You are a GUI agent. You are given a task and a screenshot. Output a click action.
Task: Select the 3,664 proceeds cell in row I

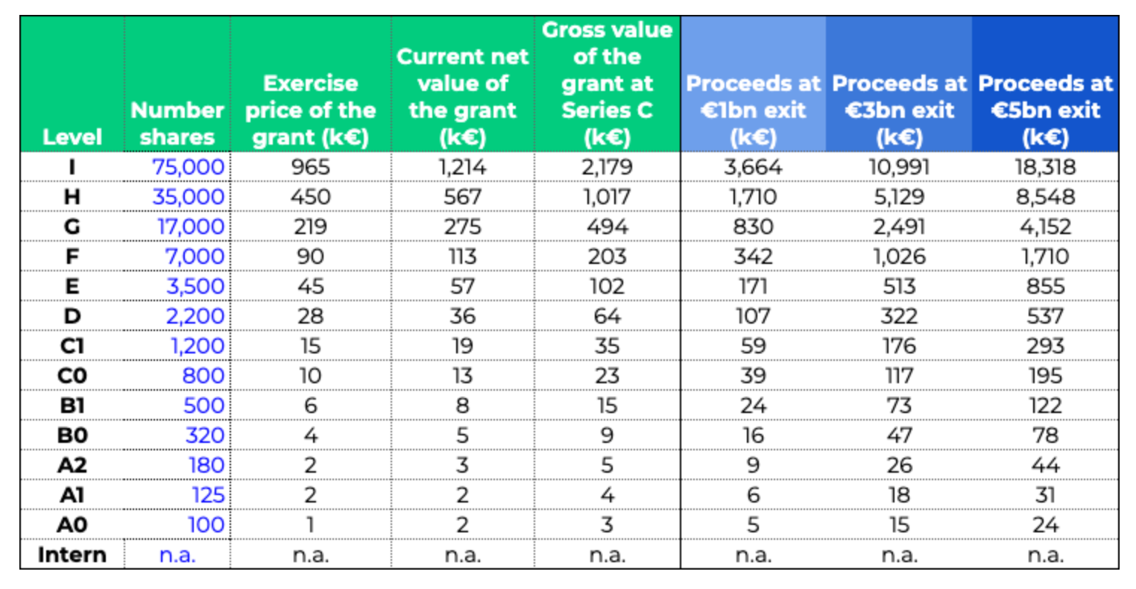pos(753,166)
